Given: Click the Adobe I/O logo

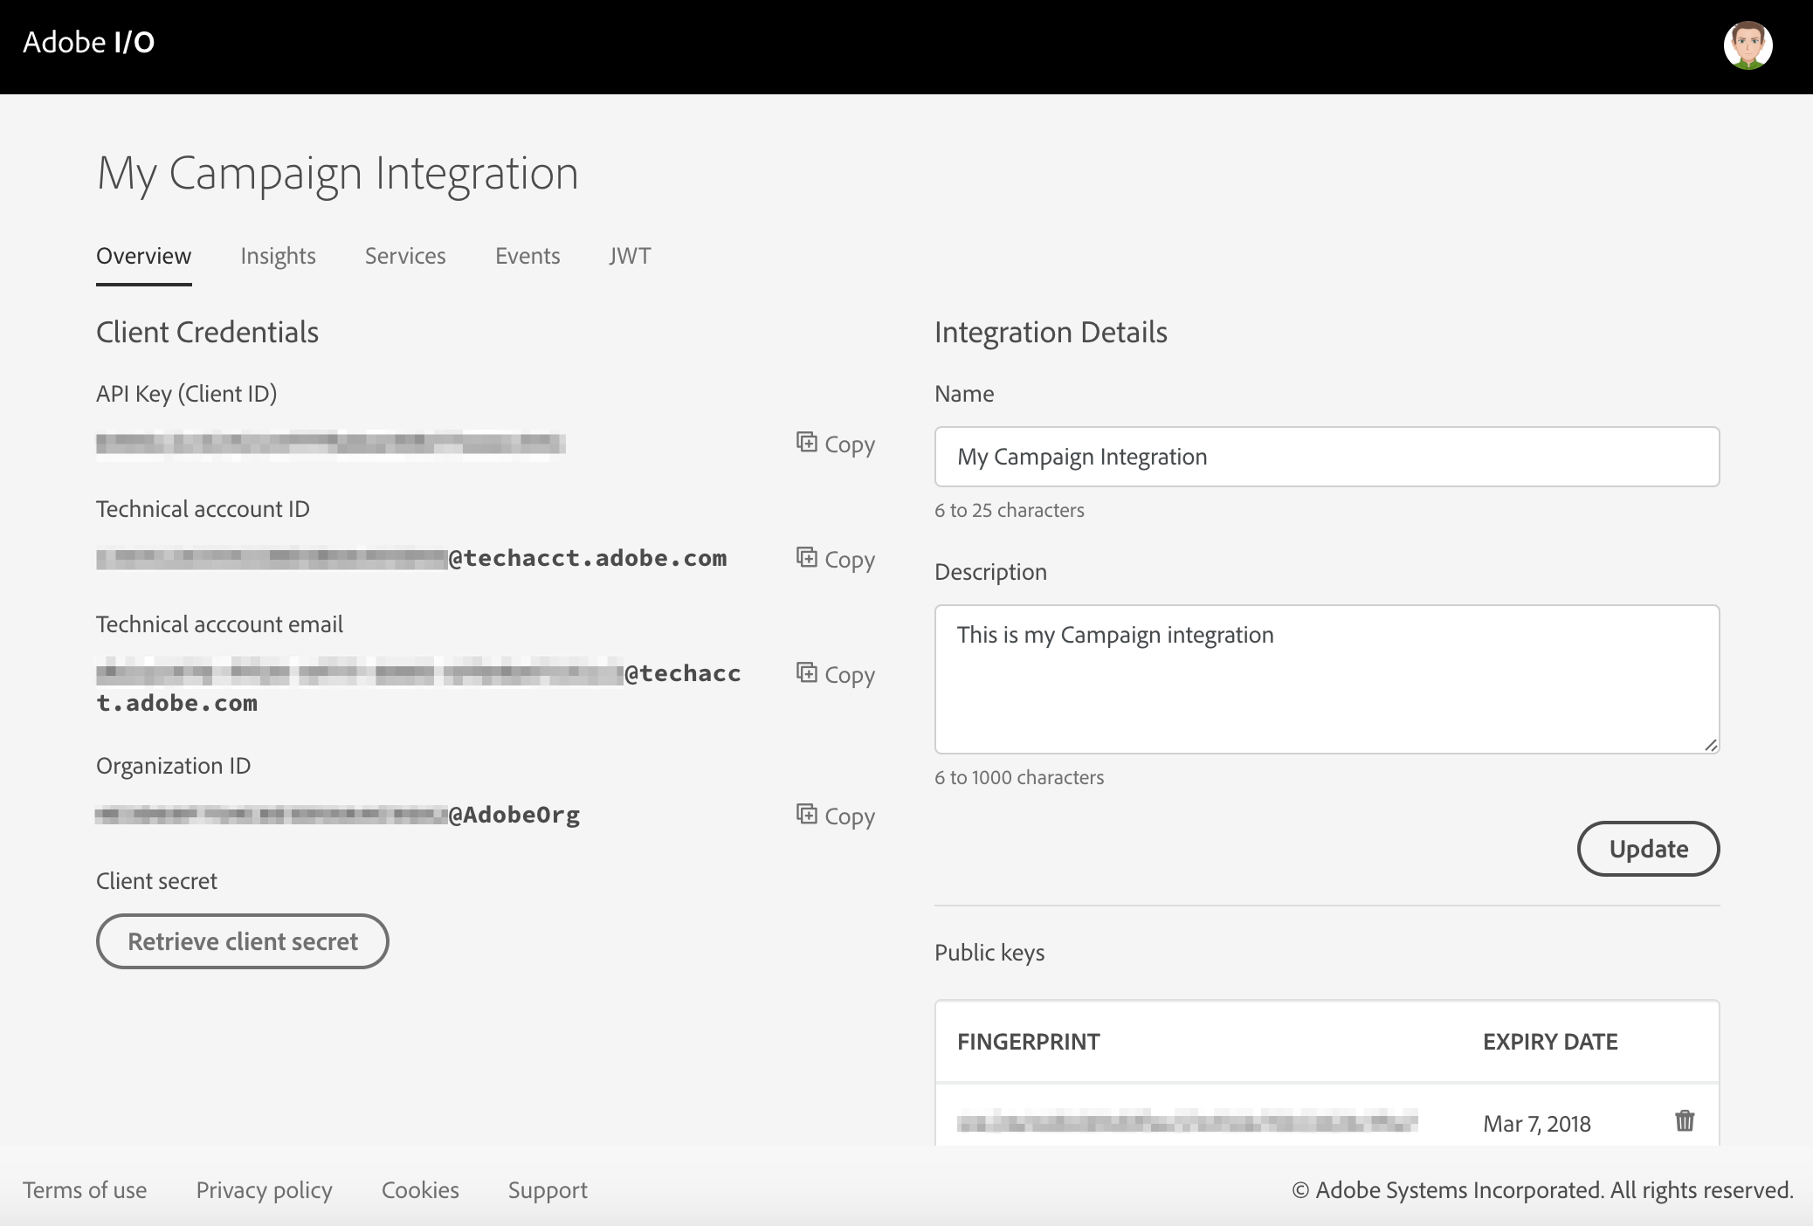Looking at the screenshot, I should (89, 42).
